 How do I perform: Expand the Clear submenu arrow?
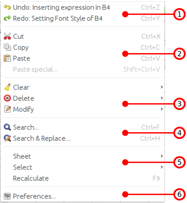[161, 87]
